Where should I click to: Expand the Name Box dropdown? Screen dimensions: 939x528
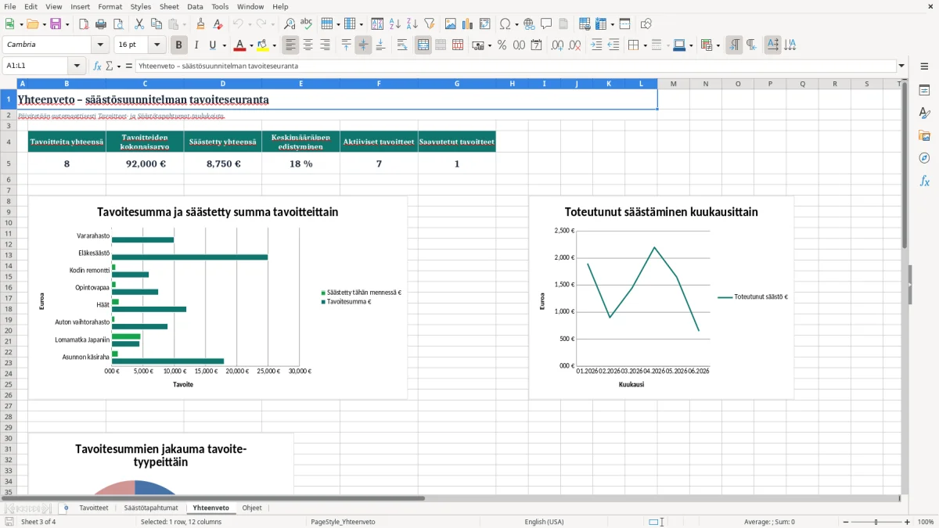(77, 66)
